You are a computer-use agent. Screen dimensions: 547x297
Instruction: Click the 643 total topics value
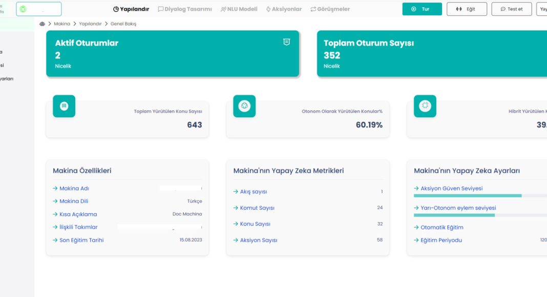pos(195,125)
